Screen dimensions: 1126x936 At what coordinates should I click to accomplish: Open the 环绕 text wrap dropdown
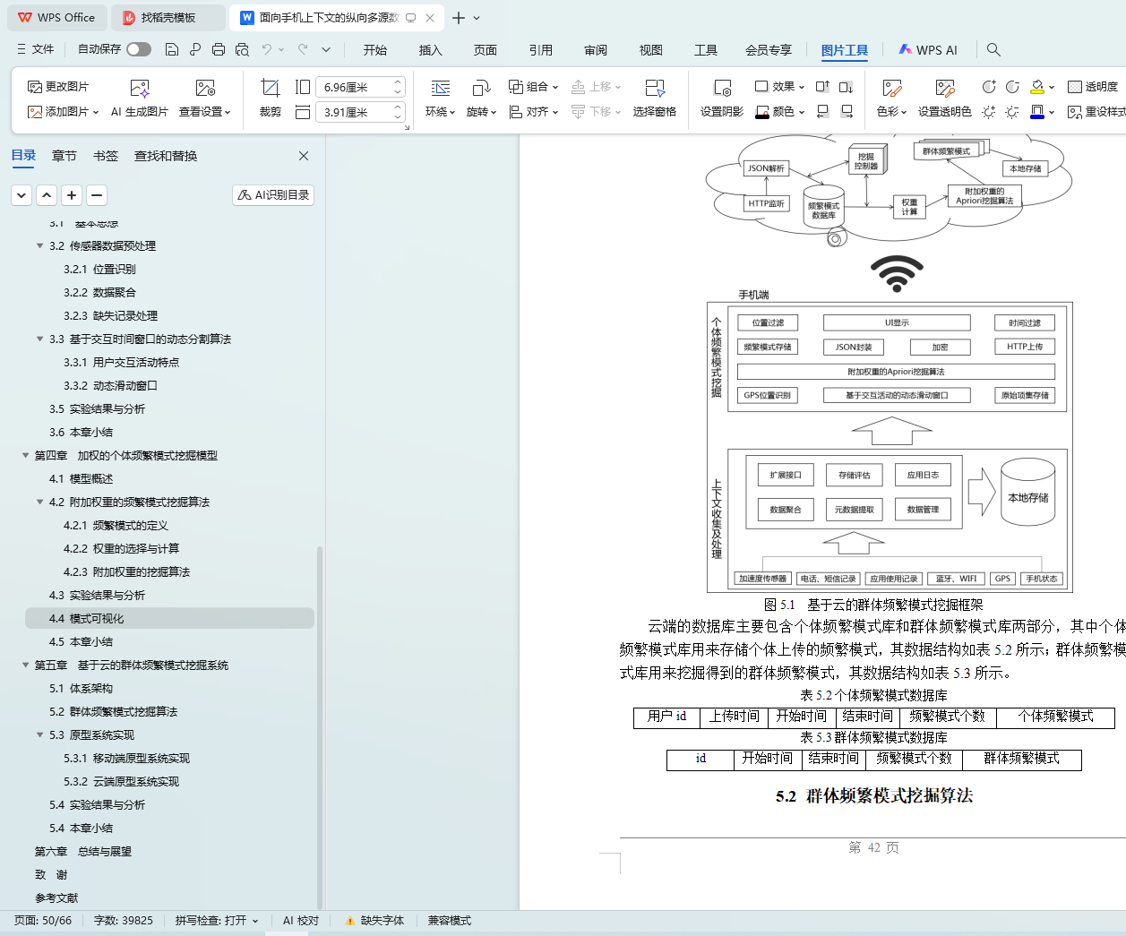tap(440, 112)
